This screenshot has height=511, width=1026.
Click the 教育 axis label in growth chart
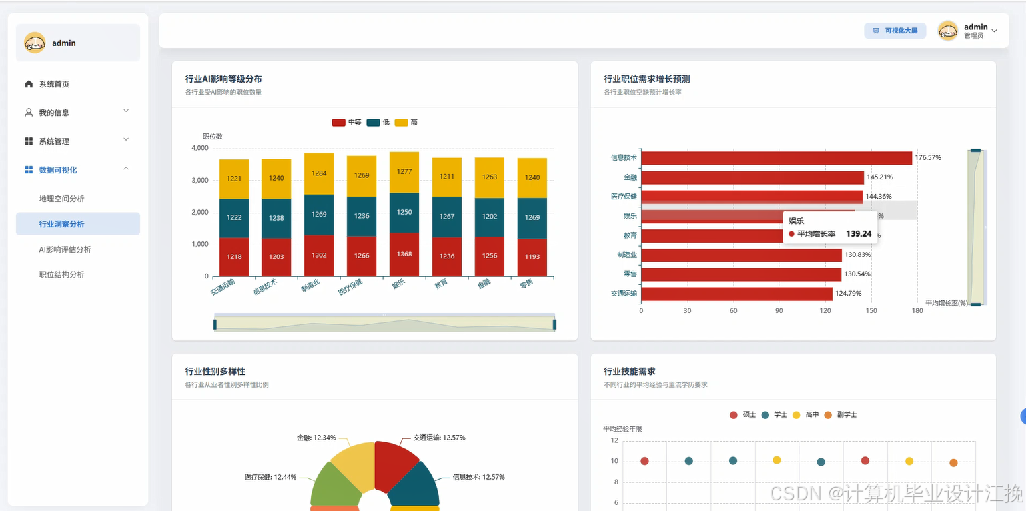pyautogui.click(x=630, y=235)
